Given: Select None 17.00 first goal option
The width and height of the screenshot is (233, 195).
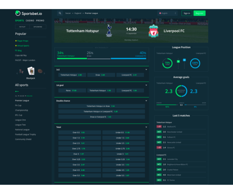Looking at the screenshot, I should tap(72, 90).
